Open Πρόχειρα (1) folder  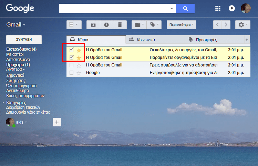pos(18,65)
